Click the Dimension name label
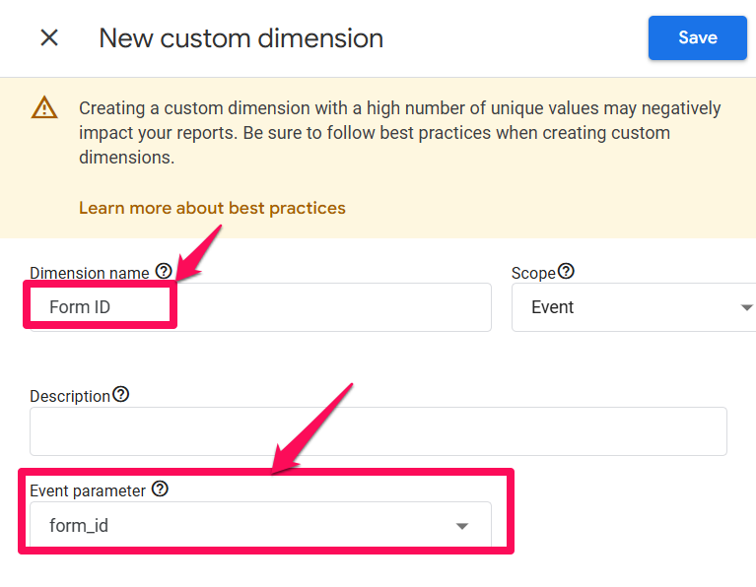Screen dimensions: 756x587 tap(90, 273)
